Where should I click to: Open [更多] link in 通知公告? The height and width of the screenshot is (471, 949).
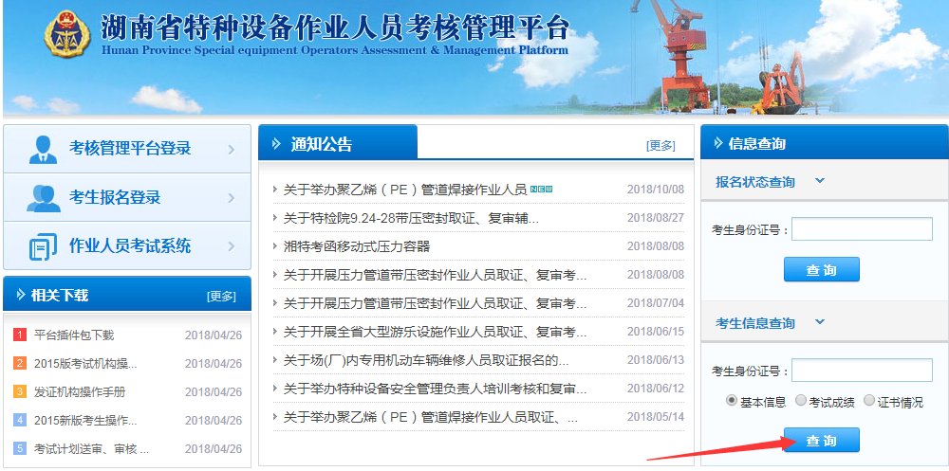click(x=661, y=146)
